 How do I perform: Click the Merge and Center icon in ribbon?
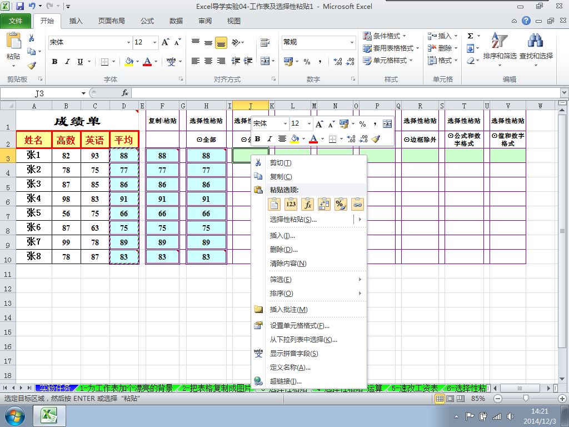click(265, 61)
